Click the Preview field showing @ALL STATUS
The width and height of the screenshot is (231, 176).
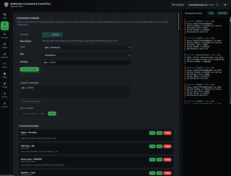[86, 62]
